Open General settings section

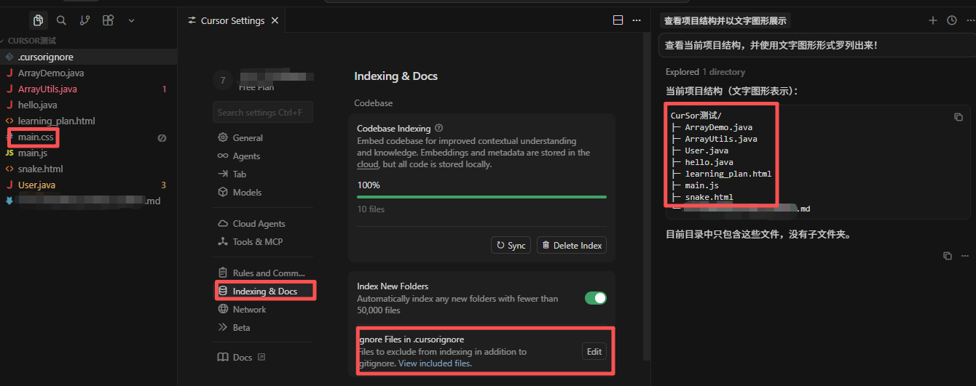(x=263, y=137)
